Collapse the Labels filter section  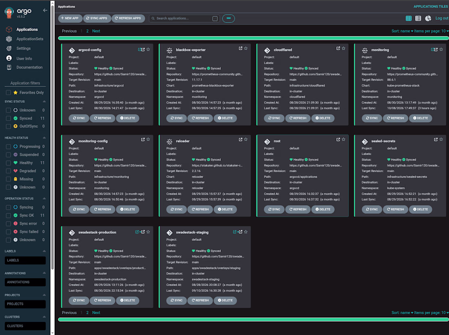[44, 251]
